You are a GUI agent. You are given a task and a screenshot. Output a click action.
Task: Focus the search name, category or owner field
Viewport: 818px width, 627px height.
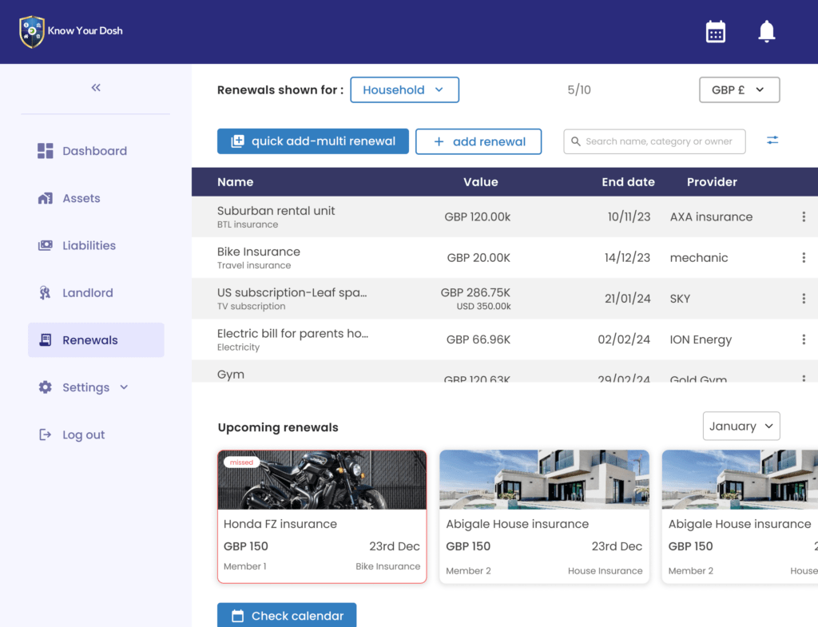pyautogui.click(x=658, y=141)
